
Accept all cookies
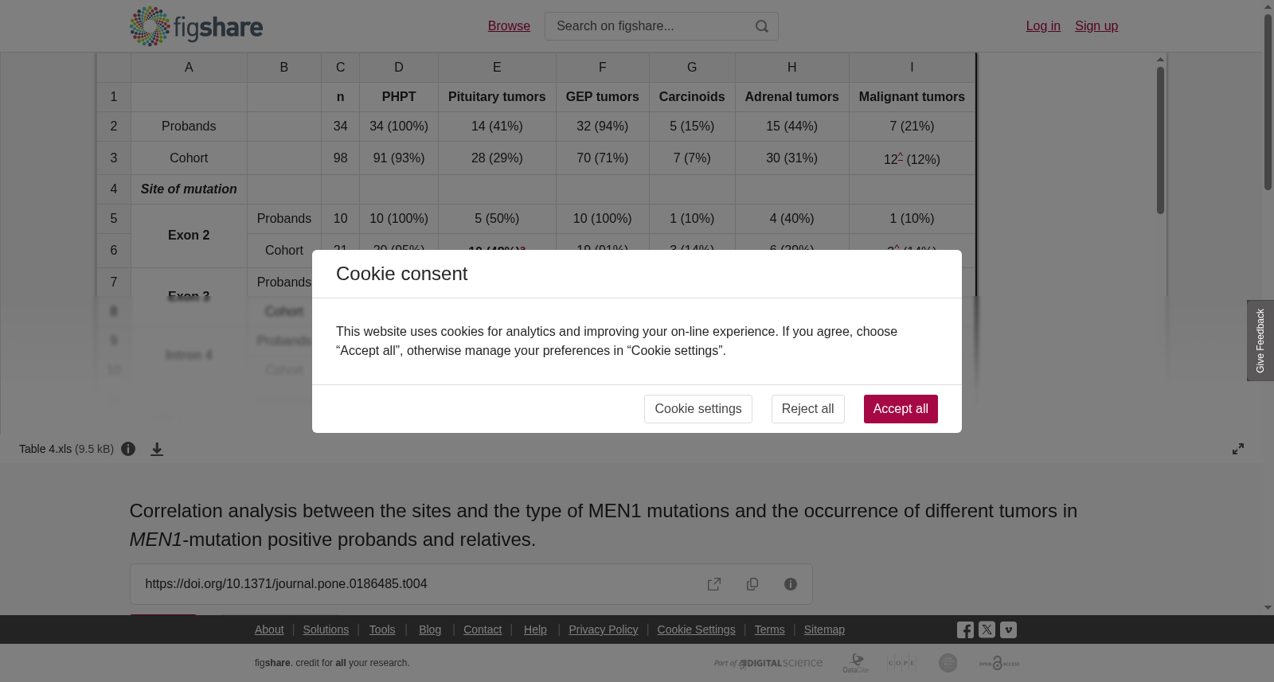(x=901, y=409)
